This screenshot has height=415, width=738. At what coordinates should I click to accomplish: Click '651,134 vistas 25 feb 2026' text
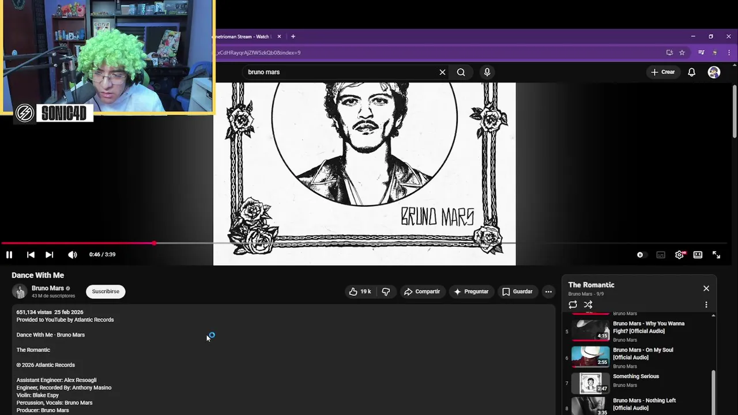[50, 312]
